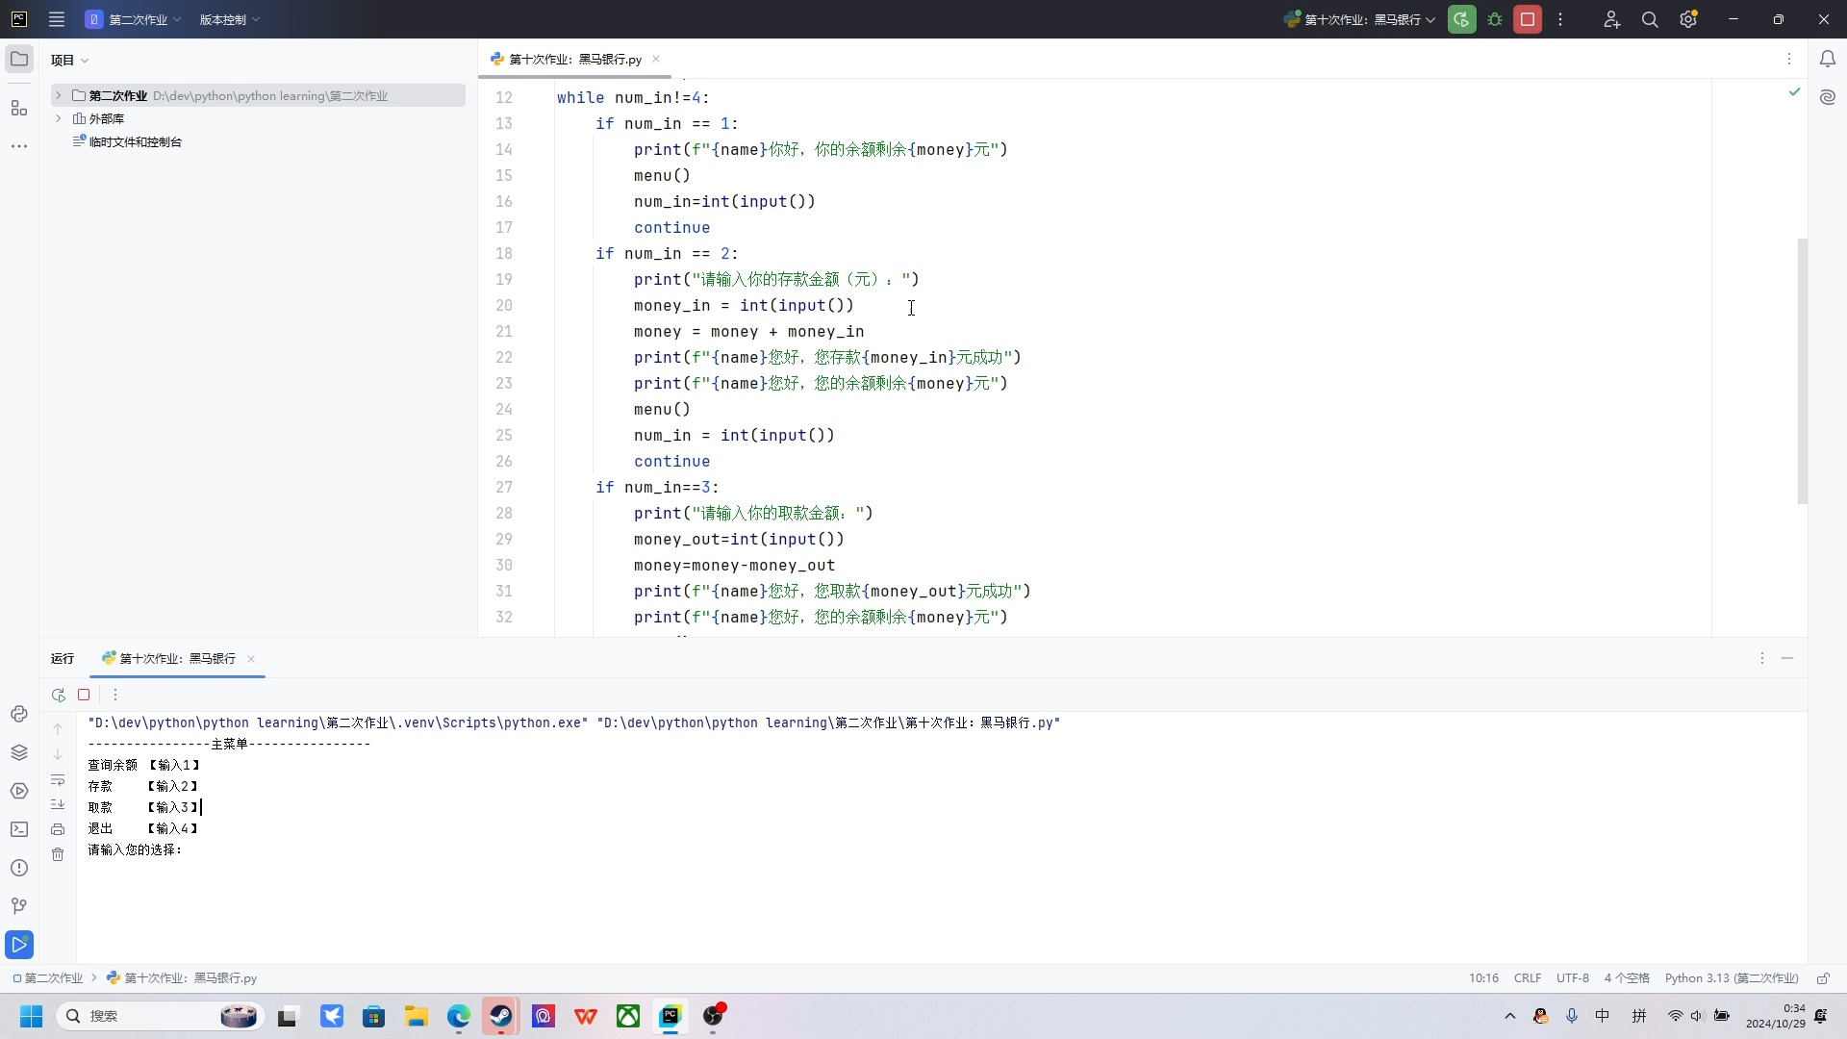Open WPS Office from the taskbar
Screen dimensions: 1847x1039
click(586, 1016)
